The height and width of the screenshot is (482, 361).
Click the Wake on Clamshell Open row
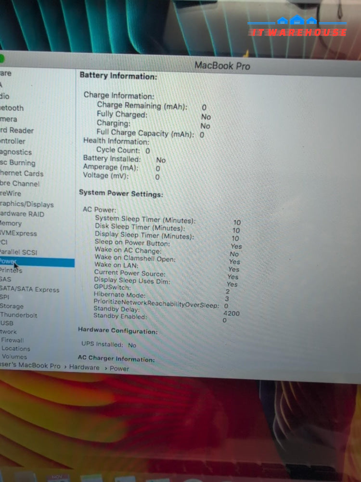point(168,259)
